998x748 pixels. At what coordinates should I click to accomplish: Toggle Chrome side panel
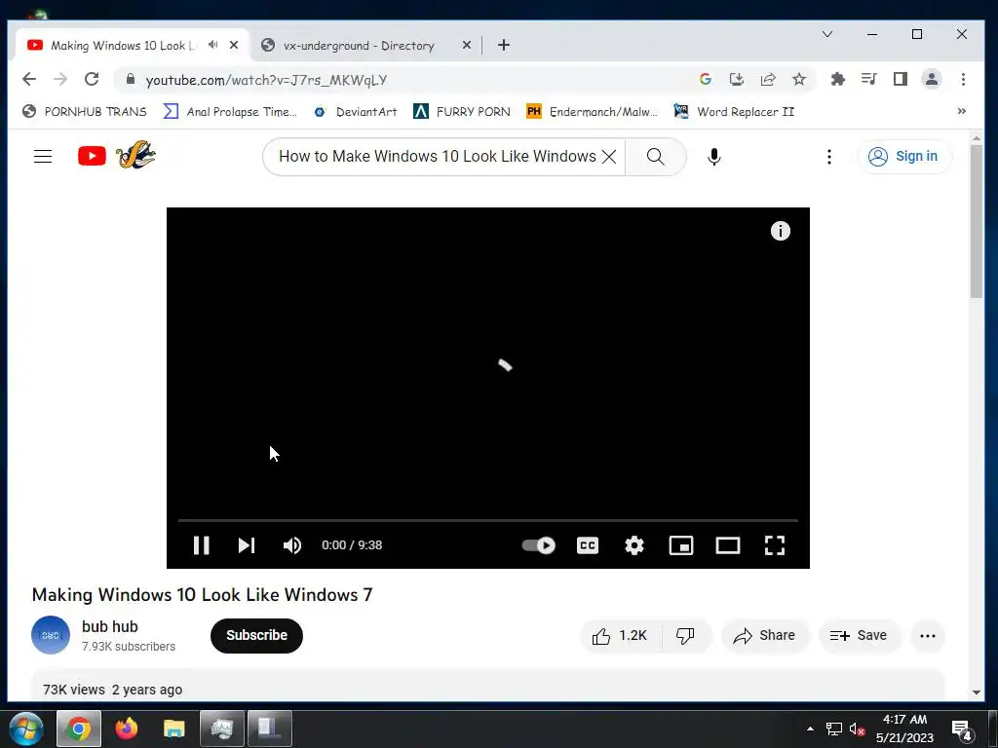(900, 79)
